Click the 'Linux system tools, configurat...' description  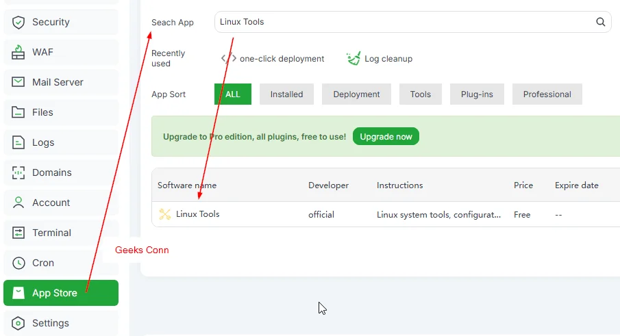click(x=438, y=214)
